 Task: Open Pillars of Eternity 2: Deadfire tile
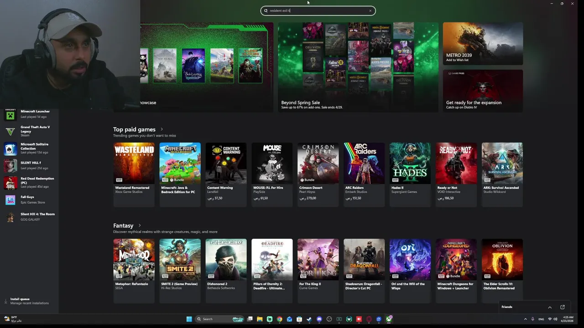pos(272,271)
